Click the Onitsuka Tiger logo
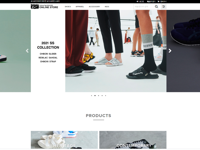The image size is (200, 150). tap(35, 6)
